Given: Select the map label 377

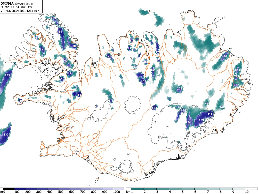Looking at the screenshot, I should [x=236, y=85].
